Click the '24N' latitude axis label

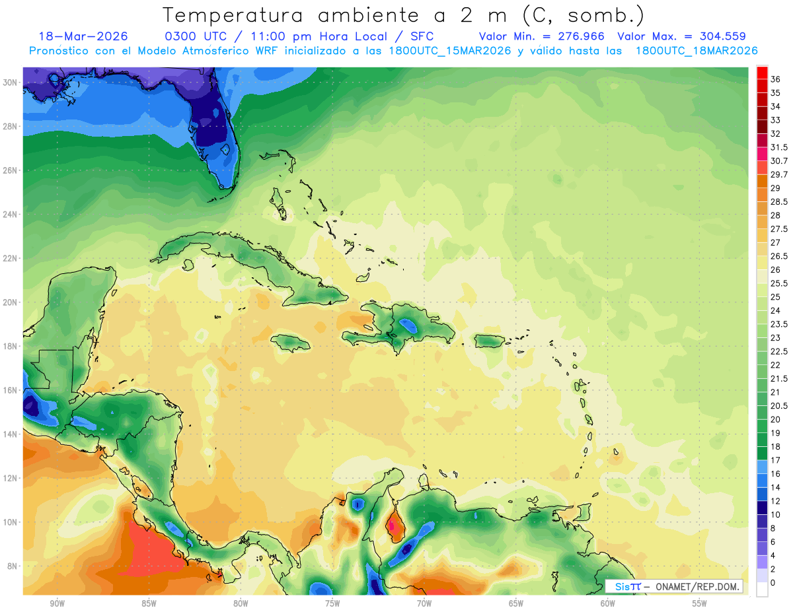[11, 215]
